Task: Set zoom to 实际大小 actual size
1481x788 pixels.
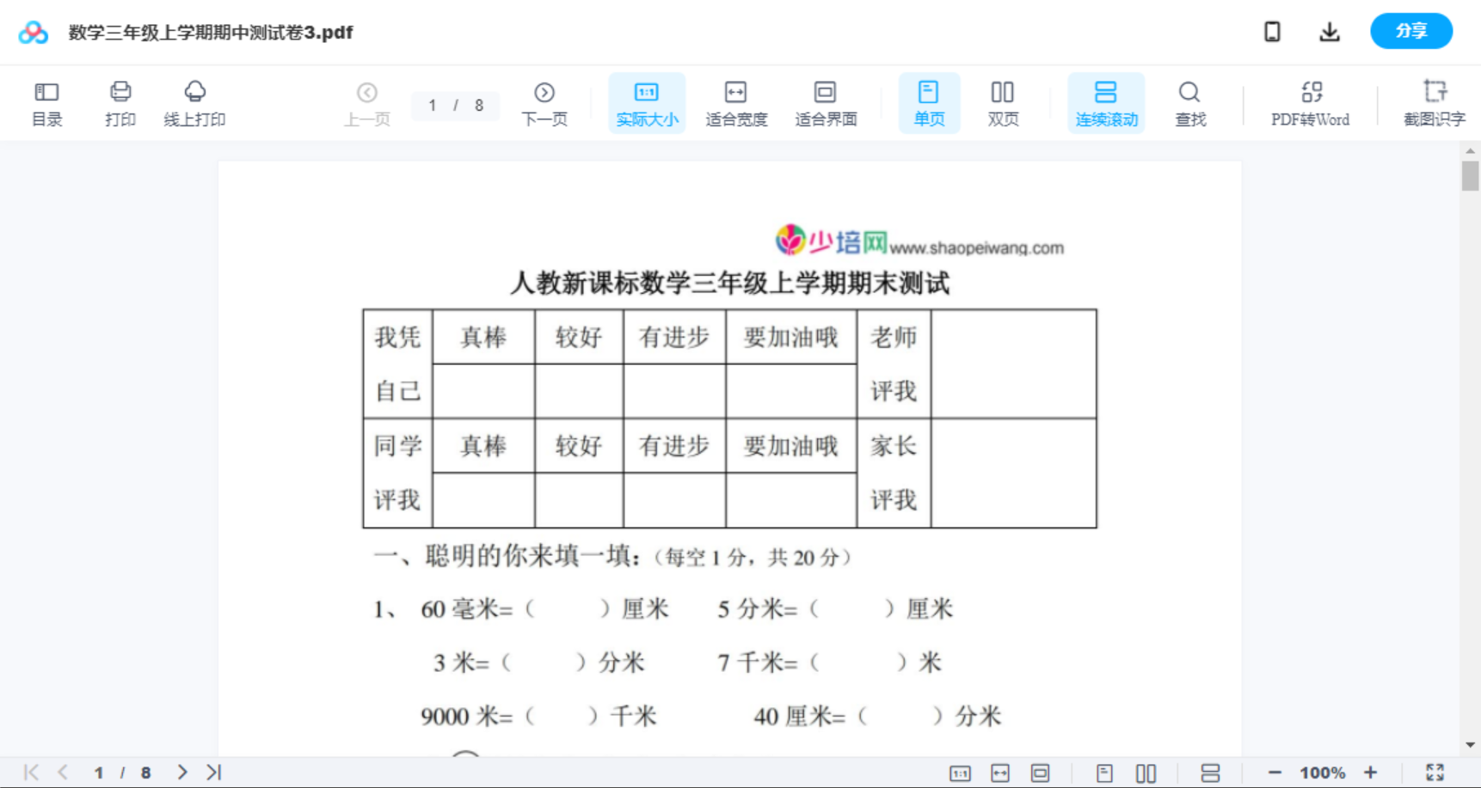Action: (647, 102)
